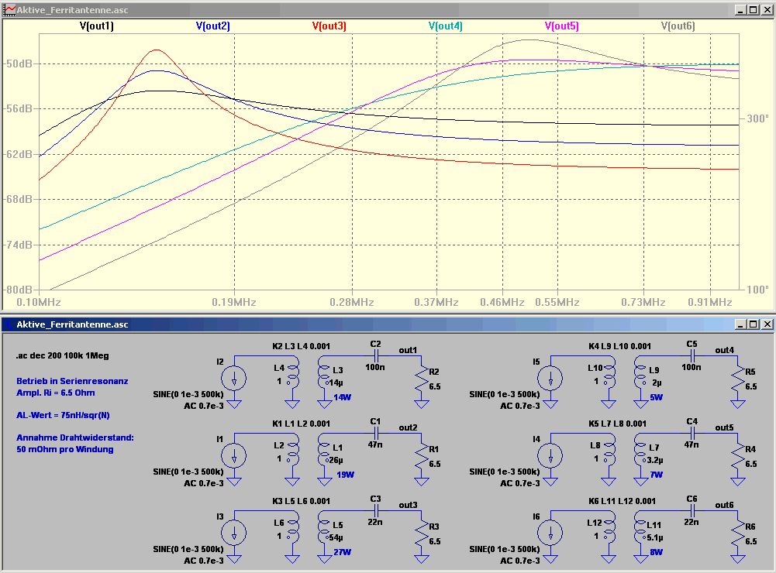Select current source I2 symbol
The image size is (776, 573).
[234, 379]
